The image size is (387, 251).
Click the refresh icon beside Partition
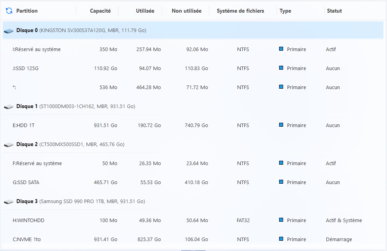[9, 11]
